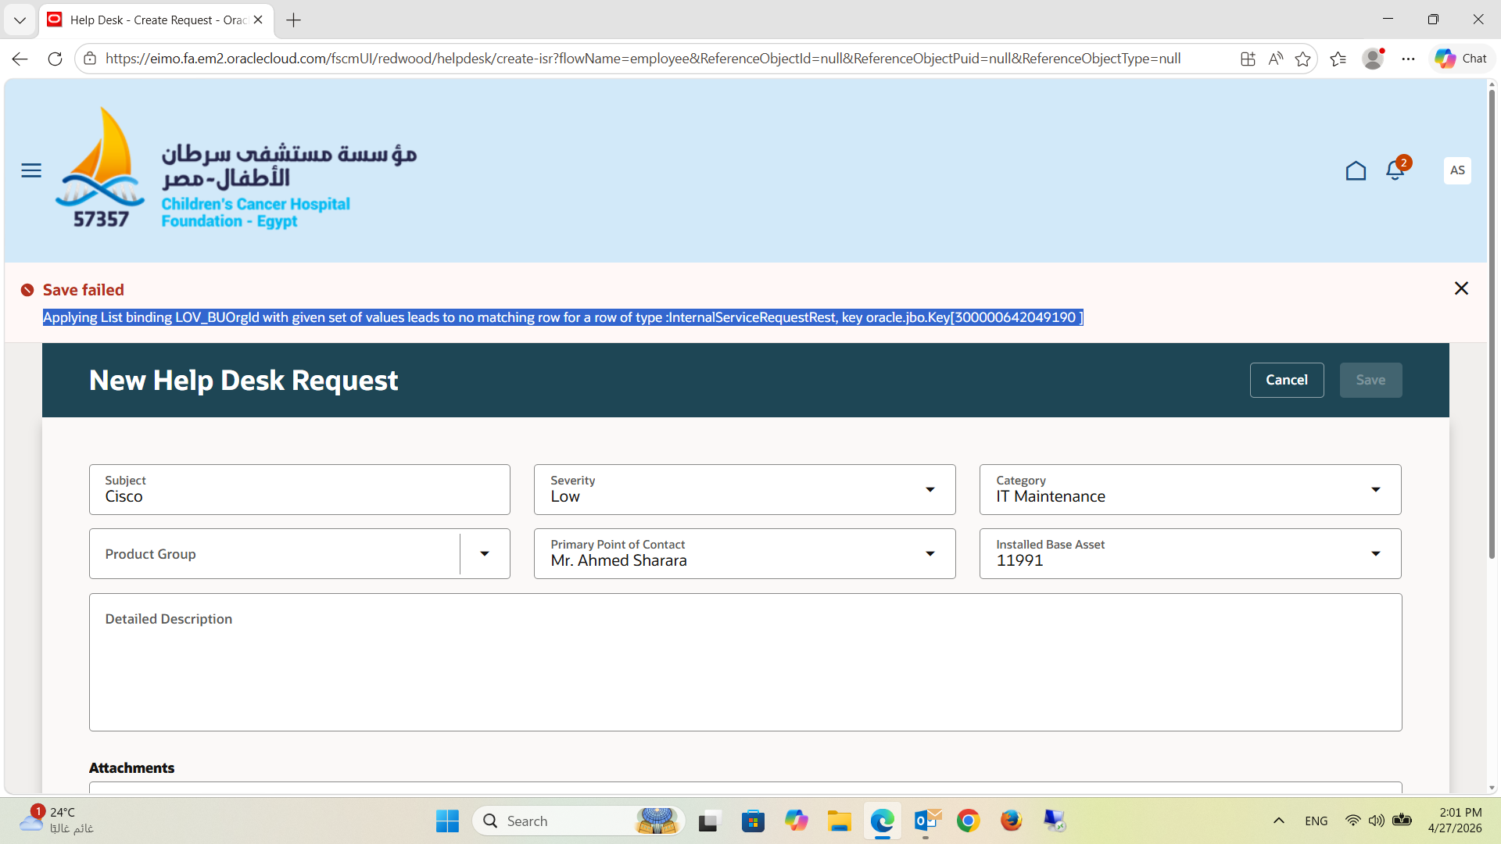Open the hamburger navigation menu
Image resolution: width=1501 pixels, height=844 pixels.
click(31, 170)
